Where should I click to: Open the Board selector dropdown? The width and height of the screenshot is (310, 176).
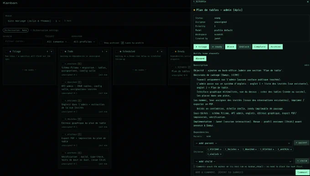34,21
